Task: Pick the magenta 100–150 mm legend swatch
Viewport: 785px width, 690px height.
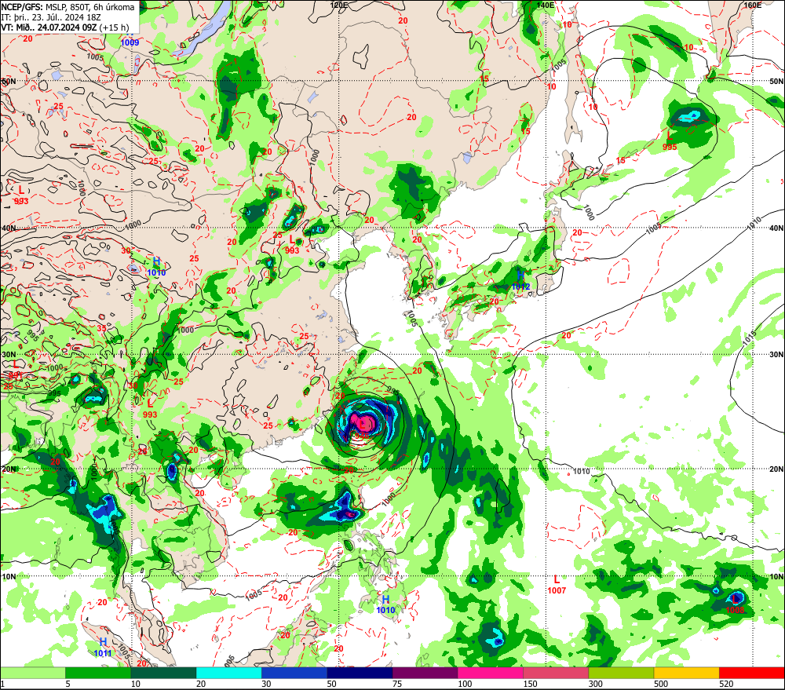Action: tap(491, 673)
